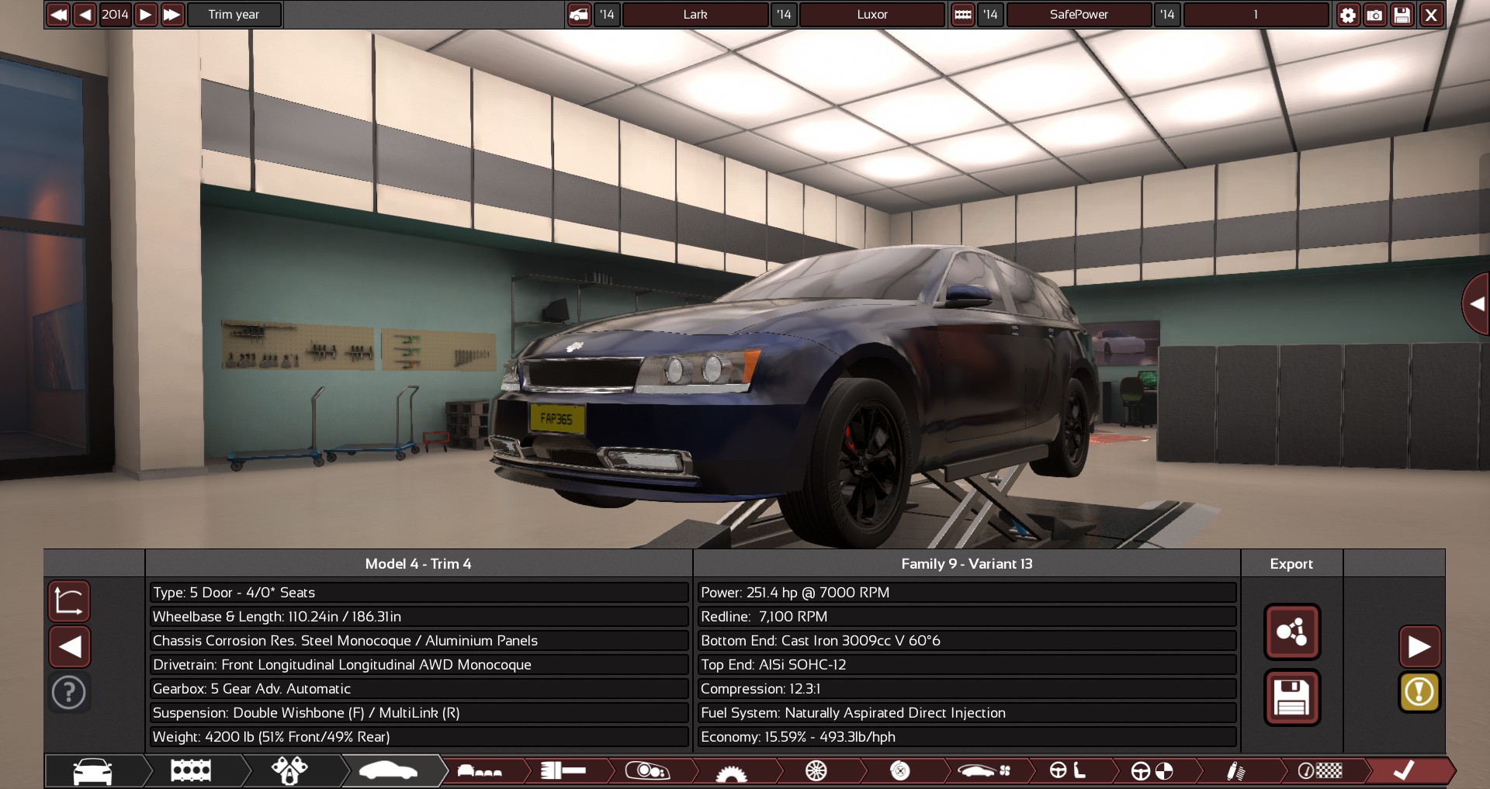Open the paint brush tab
Viewport: 1490px width, 789px height.
coord(563,771)
